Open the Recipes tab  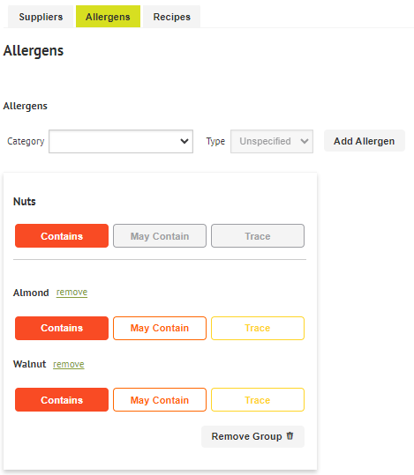coord(171,17)
